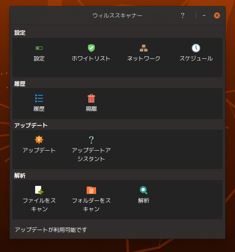Click the ウィルススキャナー window title

pyautogui.click(x=117, y=15)
